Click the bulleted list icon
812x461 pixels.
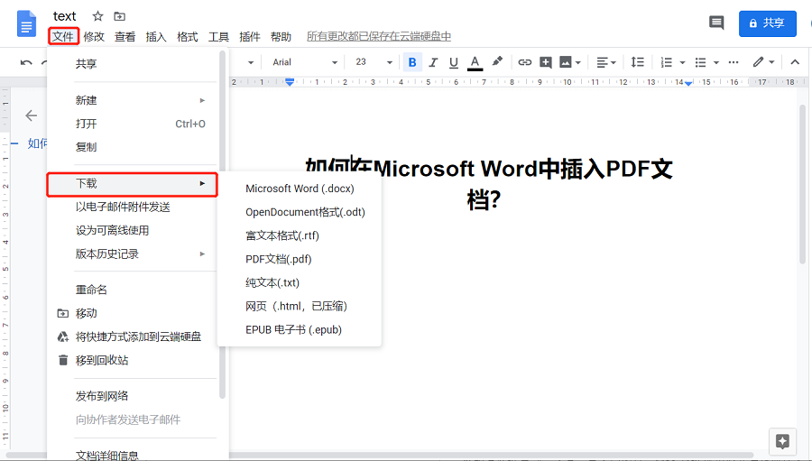point(701,62)
